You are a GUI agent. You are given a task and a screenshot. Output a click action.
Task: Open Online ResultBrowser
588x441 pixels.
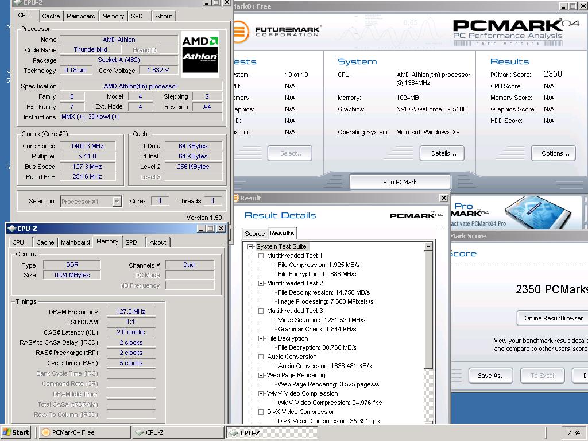[554, 318]
